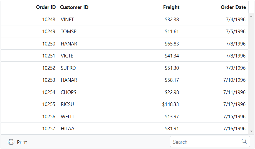Select the HILAA customer cell

pyautogui.click(x=68, y=129)
